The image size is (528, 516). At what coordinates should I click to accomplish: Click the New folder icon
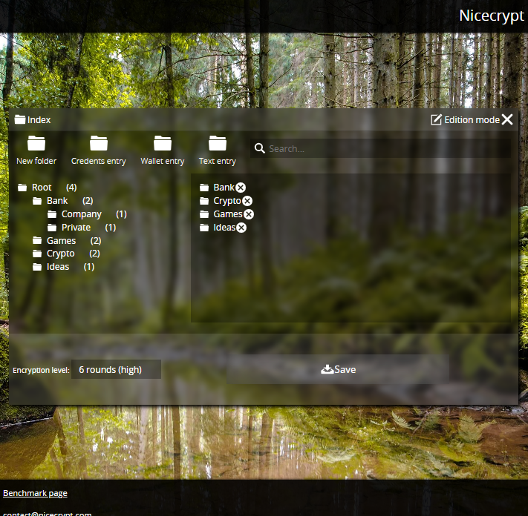click(x=36, y=143)
